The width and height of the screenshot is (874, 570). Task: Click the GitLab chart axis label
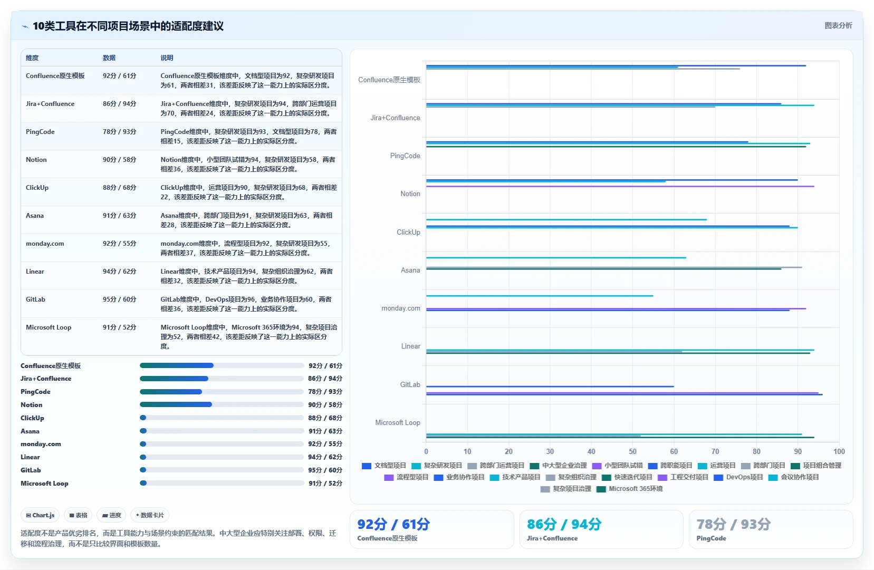click(410, 384)
